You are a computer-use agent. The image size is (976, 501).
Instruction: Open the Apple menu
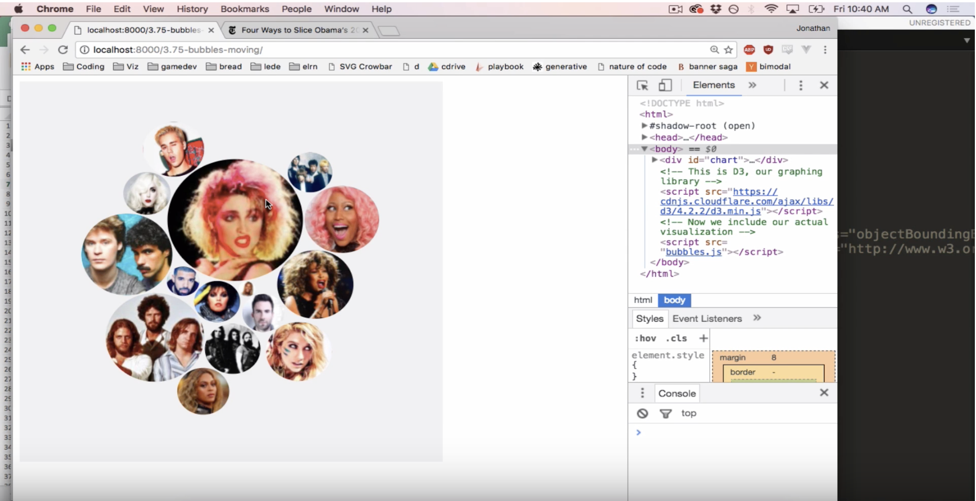pyautogui.click(x=19, y=9)
